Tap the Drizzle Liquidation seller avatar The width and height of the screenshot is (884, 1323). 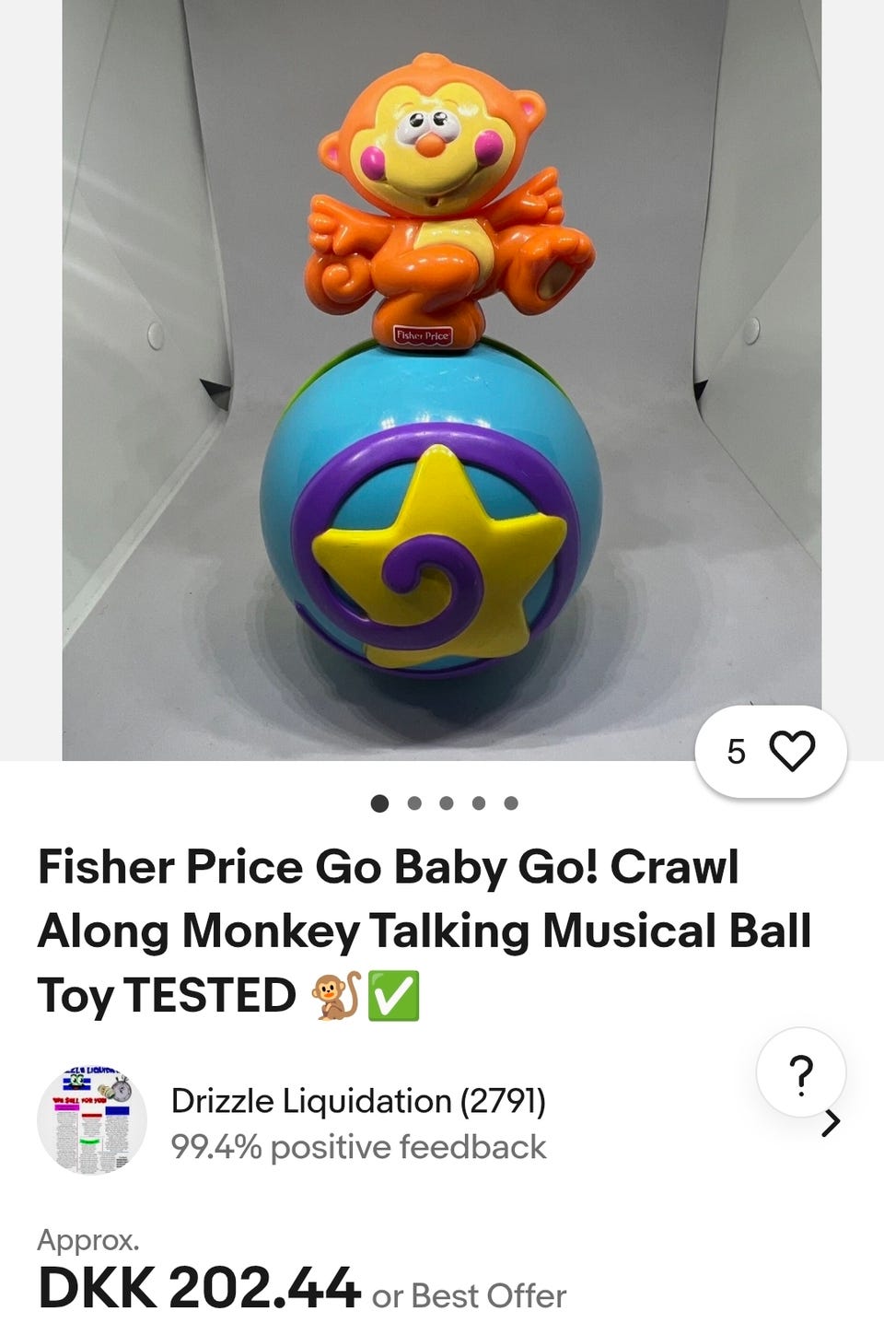(x=92, y=1120)
